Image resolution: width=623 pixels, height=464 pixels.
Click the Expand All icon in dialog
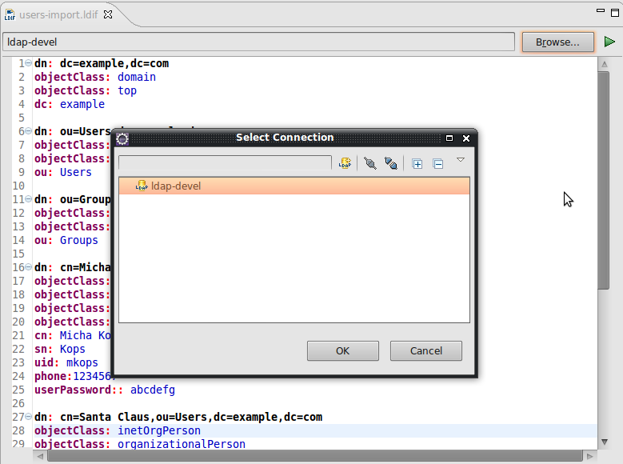[417, 163]
